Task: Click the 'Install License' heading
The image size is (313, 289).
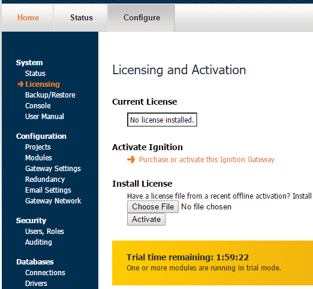Action: [142, 184]
